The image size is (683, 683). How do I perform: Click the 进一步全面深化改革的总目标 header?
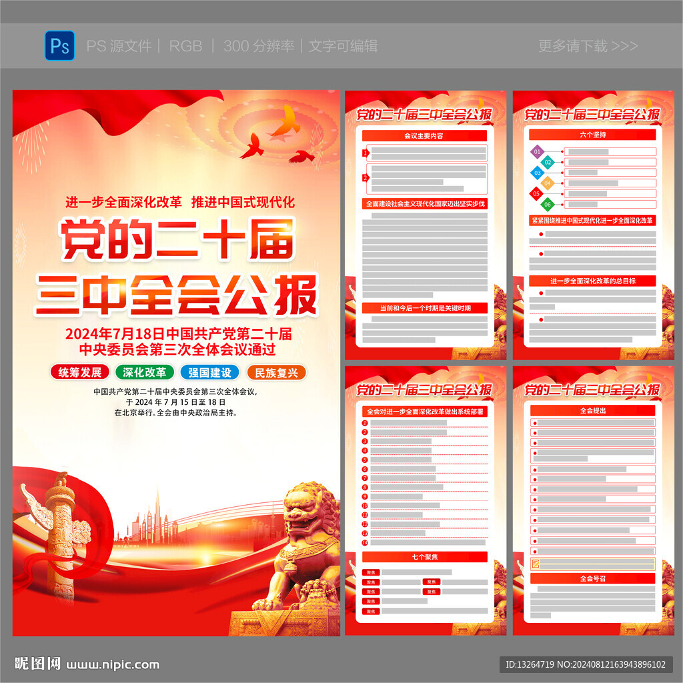pyautogui.click(x=592, y=281)
